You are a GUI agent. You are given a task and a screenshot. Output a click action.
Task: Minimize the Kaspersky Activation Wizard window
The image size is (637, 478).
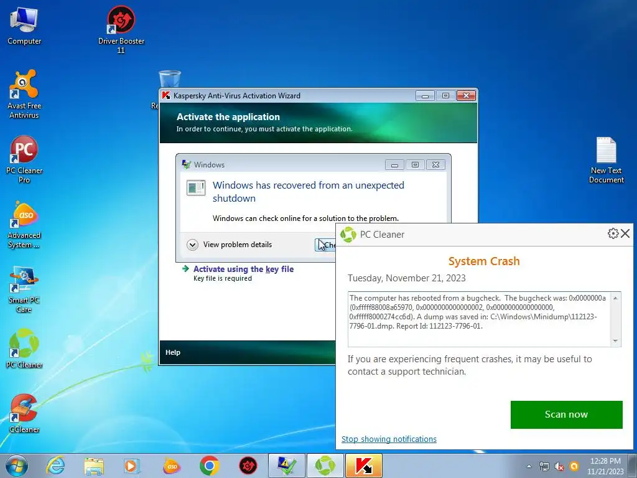pos(425,96)
